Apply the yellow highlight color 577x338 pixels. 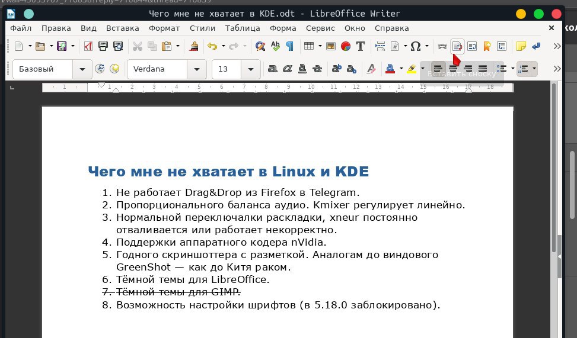coord(412,69)
